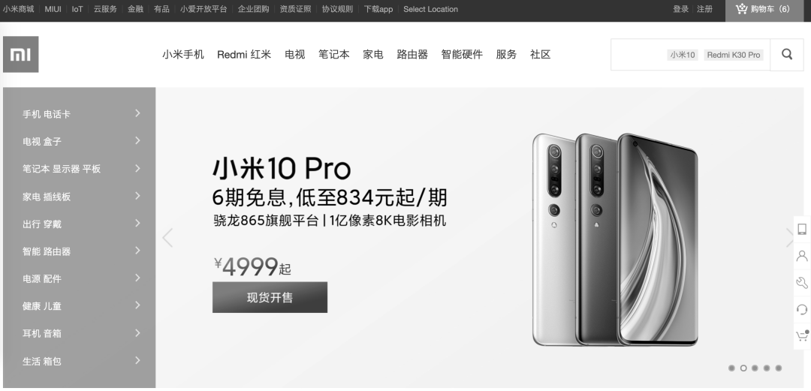Click the 登录 login link
Image resolution: width=811 pixels, height=391 pixels.
pyautogui.click(x=680, y=9)
